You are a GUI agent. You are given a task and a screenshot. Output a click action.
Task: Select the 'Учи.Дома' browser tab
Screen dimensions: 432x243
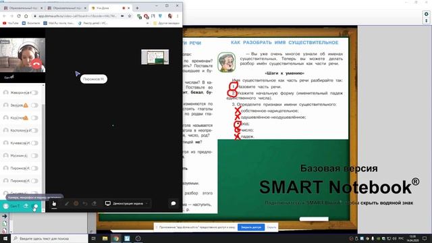pos(111,8)
